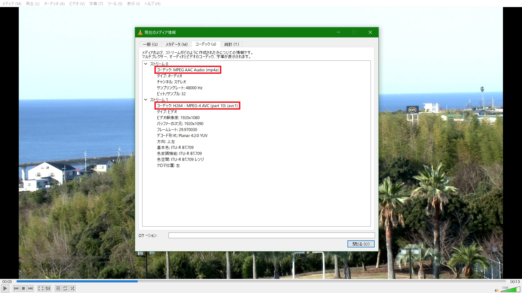Show the playlist icon
This screenshot has height=293, width=522.
click(x=58, y=288)
